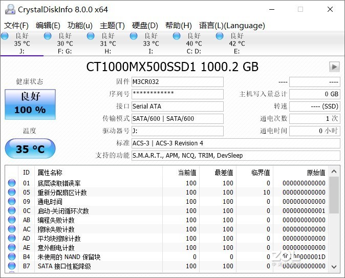Viewport: 345px width, 278px height.
Task: Close the CrystalDiskInfo window
Action: [x=330, y=9]
